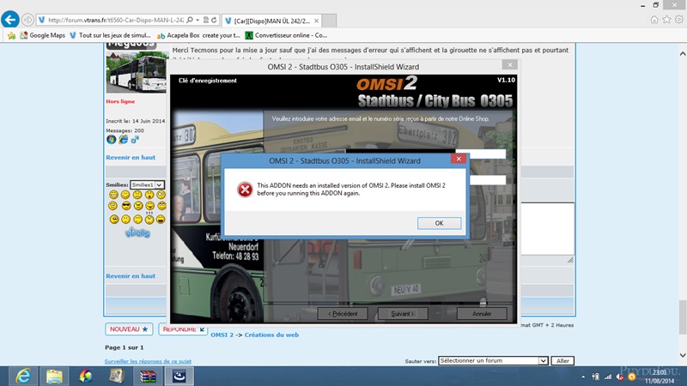Screen dimensions: 687x386
Task: Click the male gender symbol icon
Action: [135, 139]
